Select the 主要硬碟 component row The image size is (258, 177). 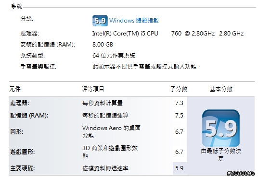[x=98, y=168]
